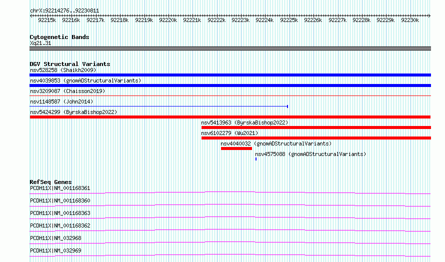Click the 92230k ruler tick label
Screen dimensions: 445x262
(x=410, y=20)
